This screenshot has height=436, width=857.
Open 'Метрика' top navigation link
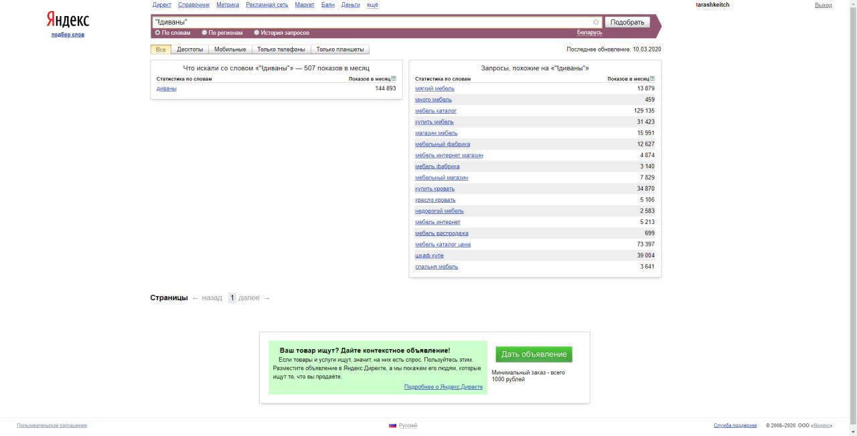click(228, 5)
